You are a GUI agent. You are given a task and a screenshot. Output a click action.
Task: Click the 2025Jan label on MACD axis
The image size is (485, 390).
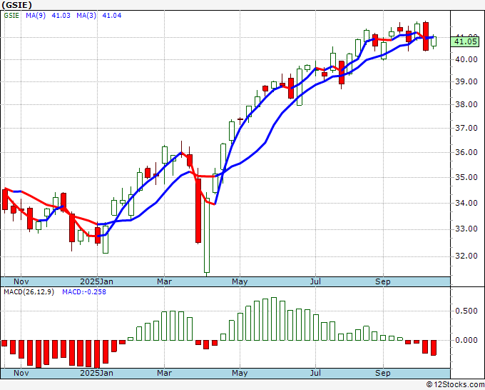click(96, 373)
